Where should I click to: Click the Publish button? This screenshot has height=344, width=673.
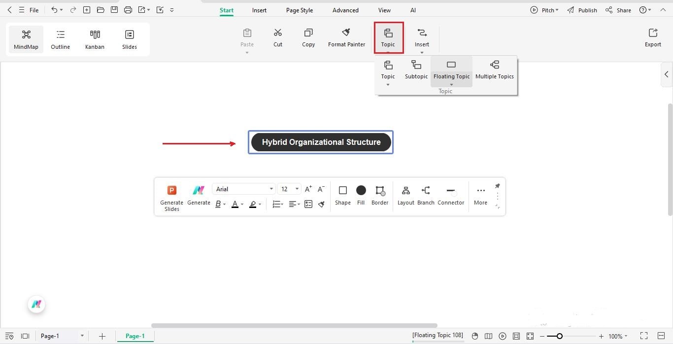[x=582, y=10]
